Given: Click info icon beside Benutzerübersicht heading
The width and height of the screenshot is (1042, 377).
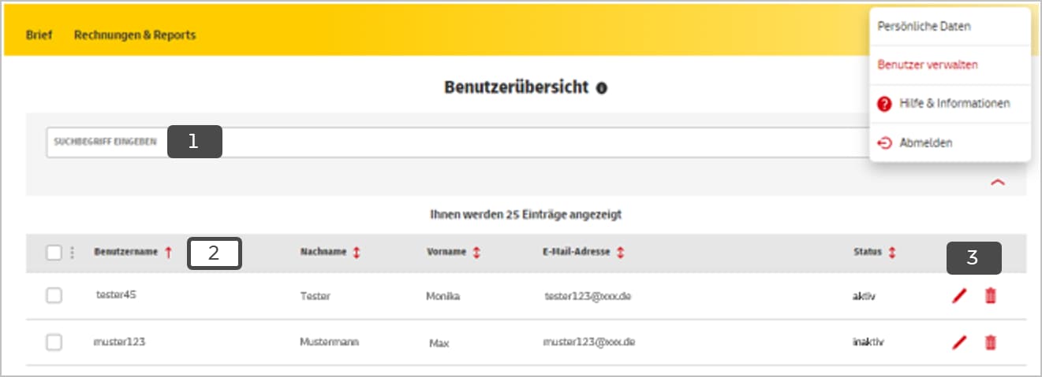Looking at the screenshot, I should click(x=602, y=88).
